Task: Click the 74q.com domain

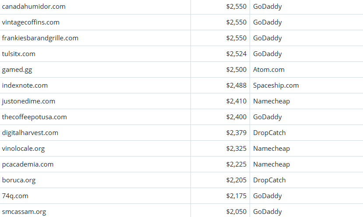Action: (15, 196)
